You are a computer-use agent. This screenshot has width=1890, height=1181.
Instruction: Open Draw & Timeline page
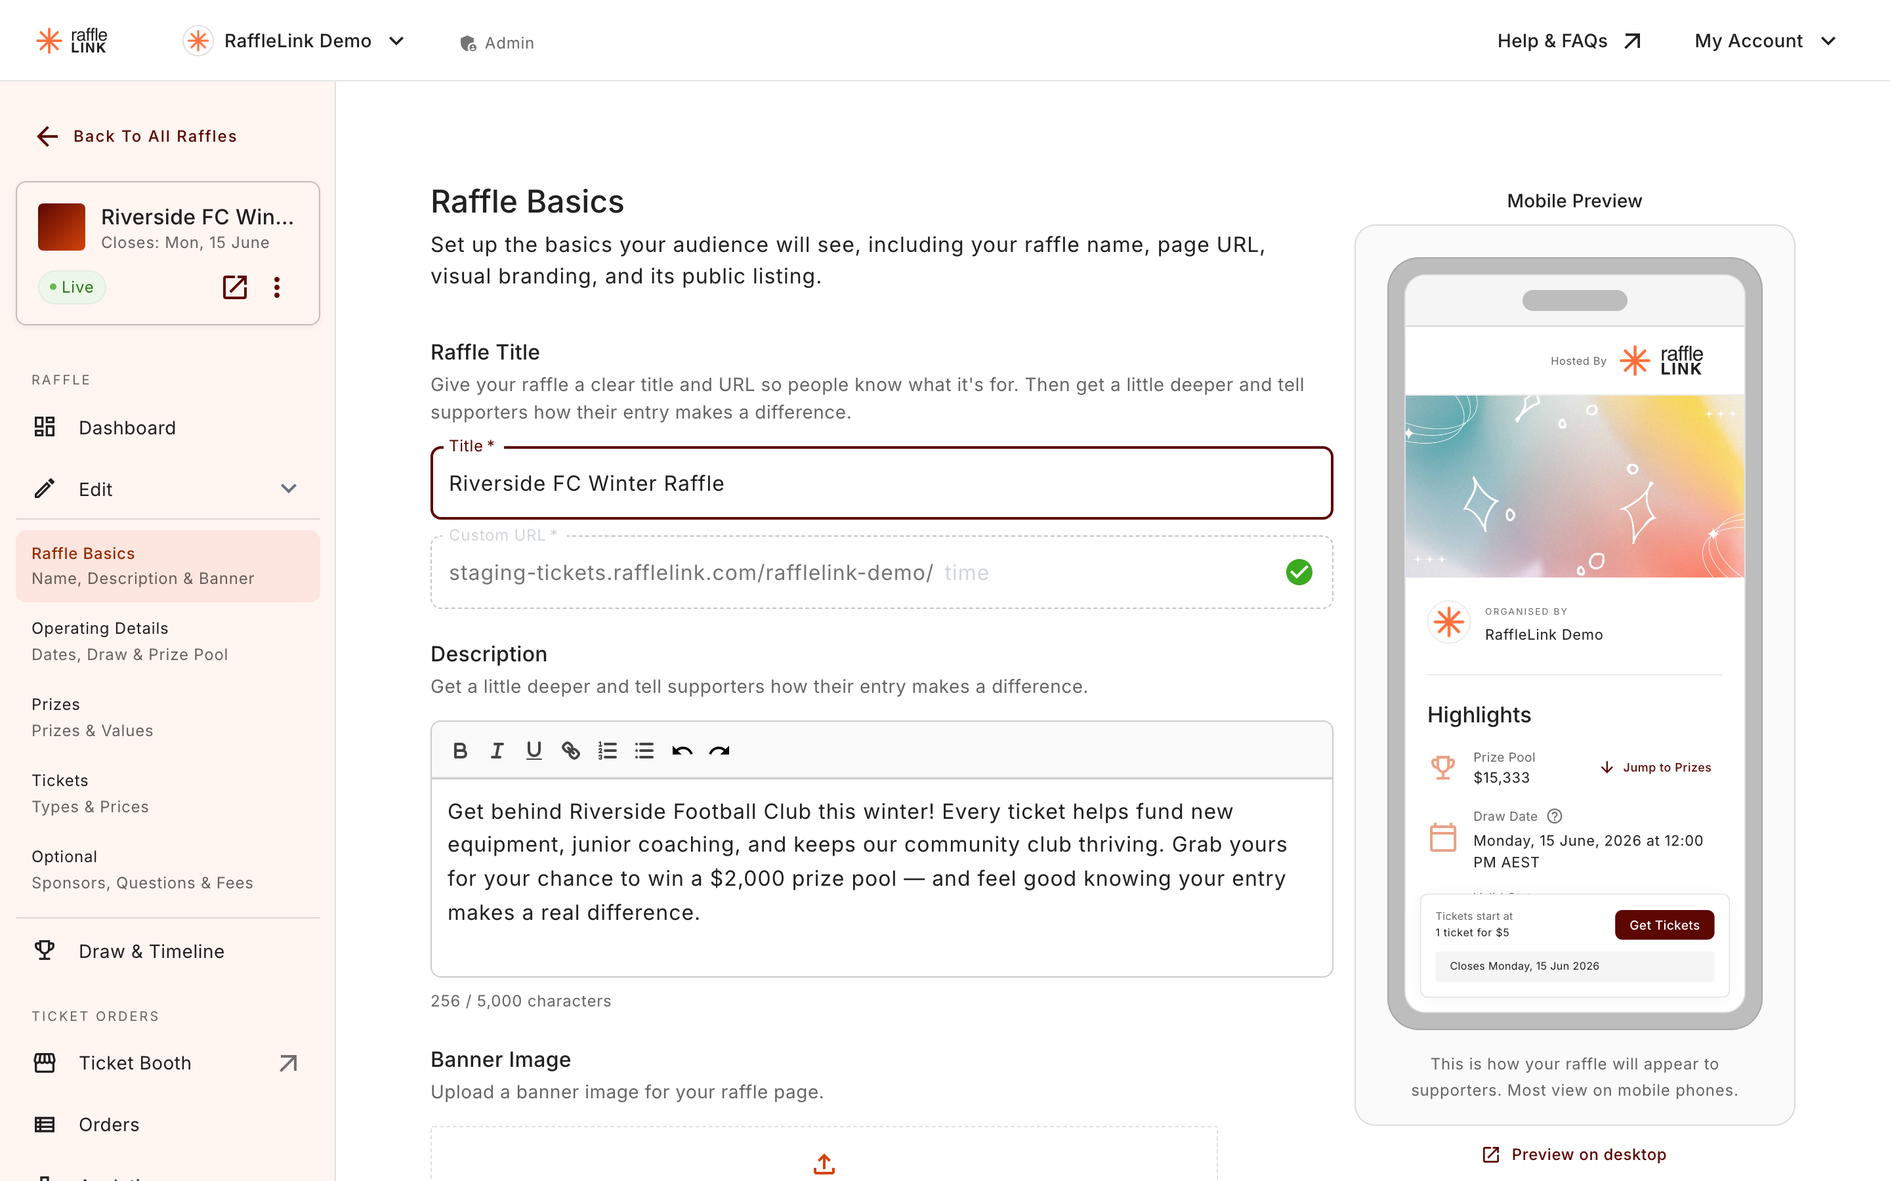168,951
